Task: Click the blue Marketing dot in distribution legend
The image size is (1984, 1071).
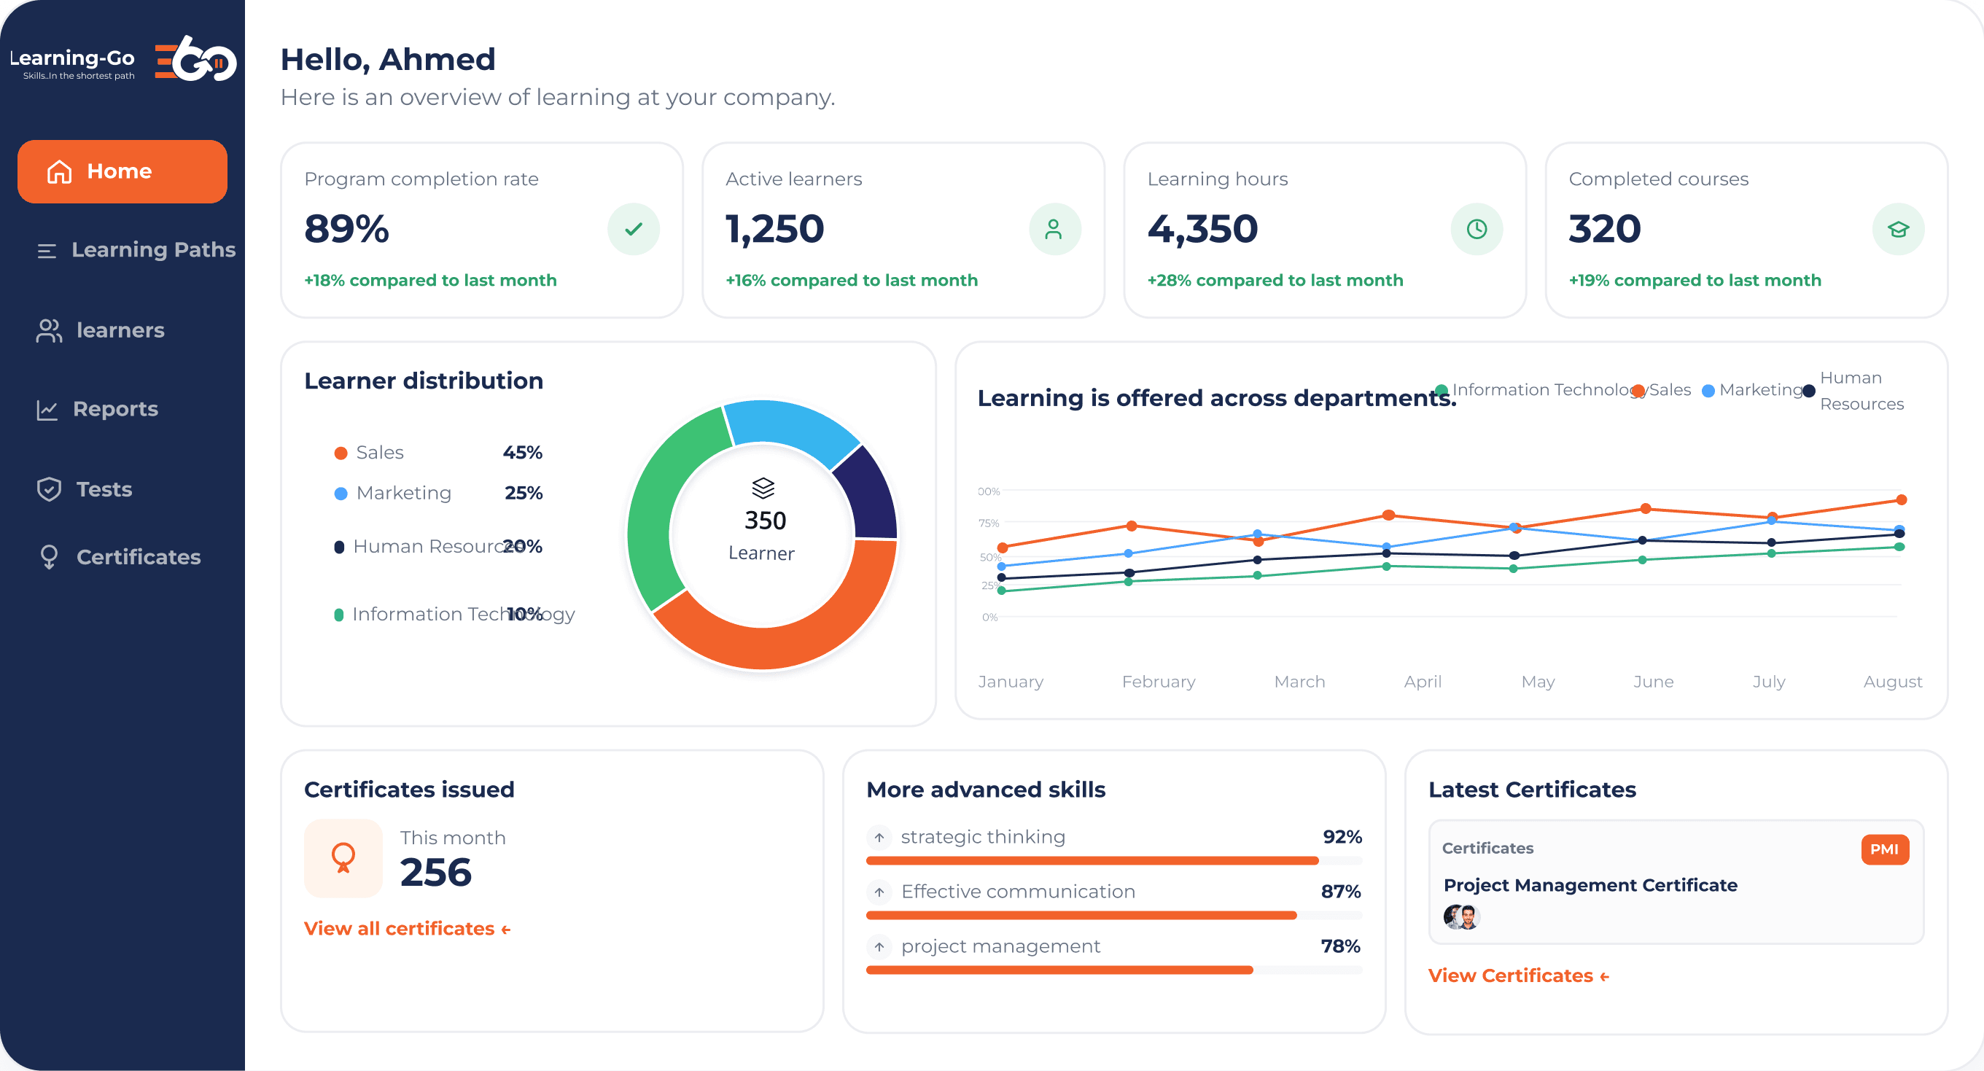Action: [x=341, y=494]
